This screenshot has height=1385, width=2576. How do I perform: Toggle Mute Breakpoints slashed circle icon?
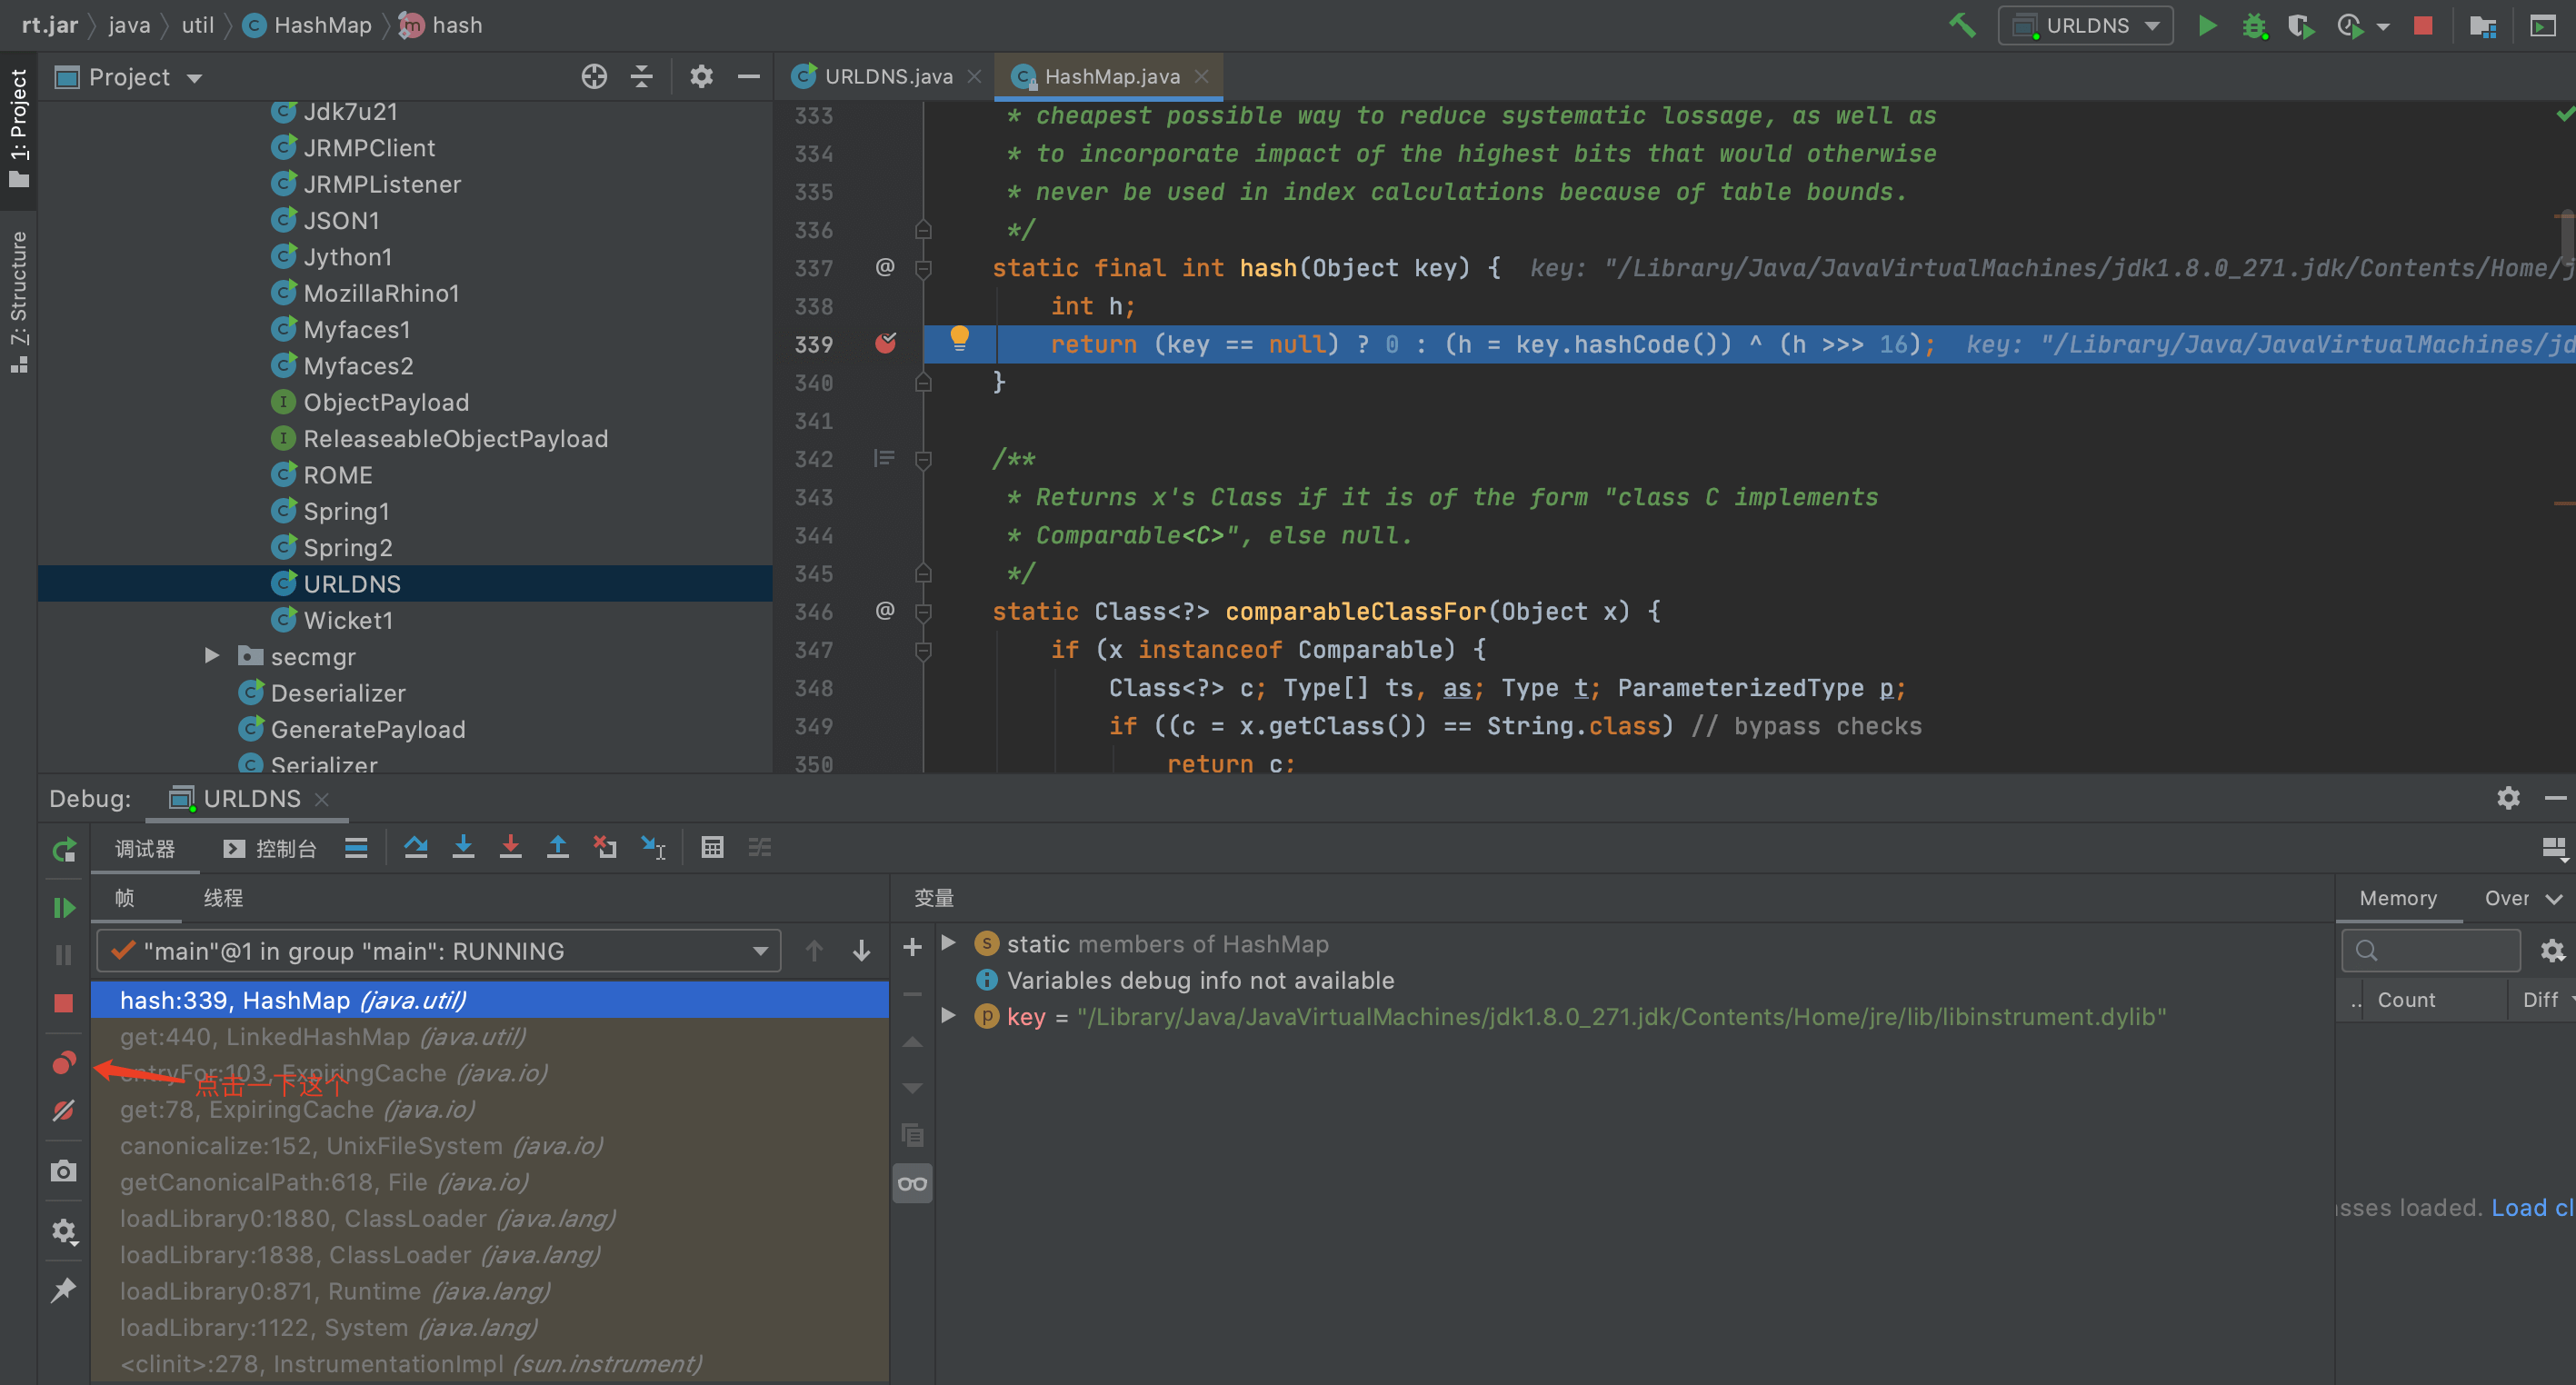point(64,1110)
